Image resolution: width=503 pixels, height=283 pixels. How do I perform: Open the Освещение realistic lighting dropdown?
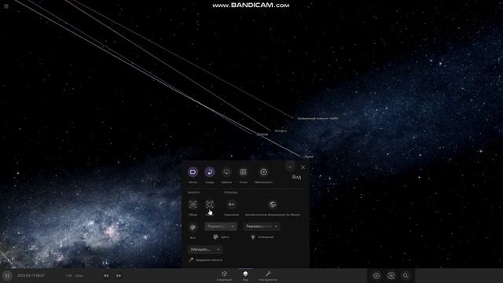coord(262,226)
